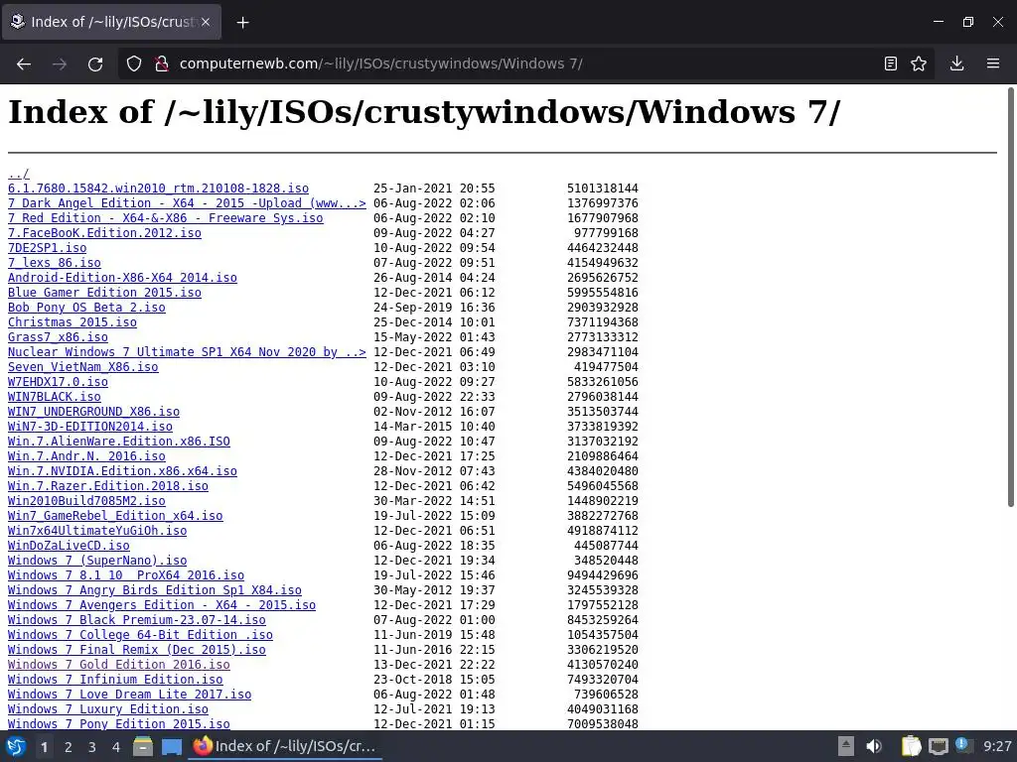Open W7EHDX17.0.iso link
Image resolution: width=1017 pixels, height=762 pixels.
point(58,382)
